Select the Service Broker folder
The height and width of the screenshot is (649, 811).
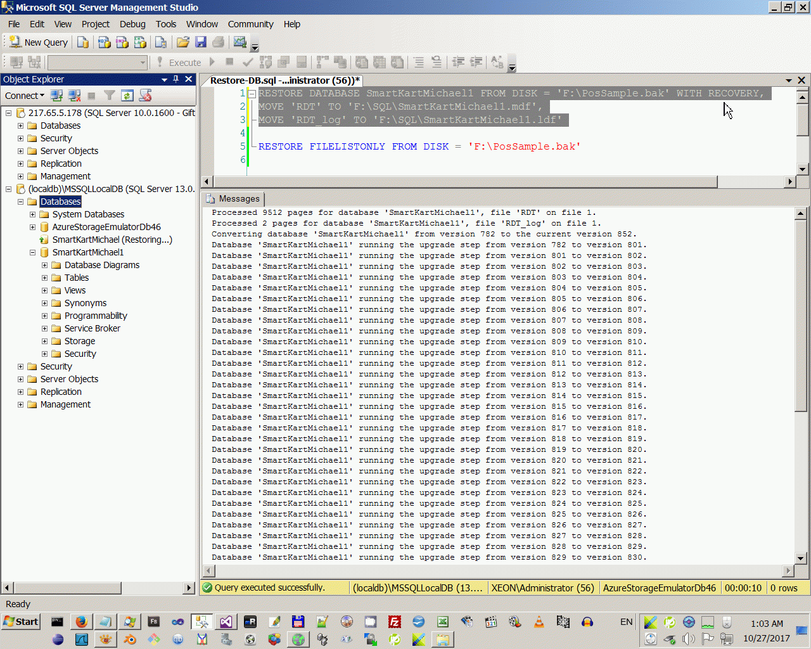[93, 328]
